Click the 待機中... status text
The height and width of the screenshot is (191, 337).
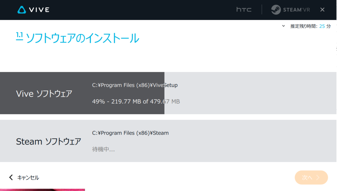(x=103, y=149)
